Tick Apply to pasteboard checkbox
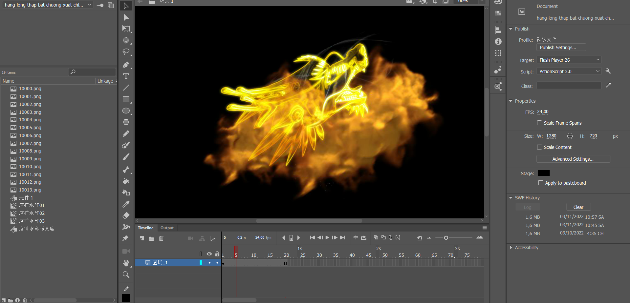The width and height of the screenshot is (630, 303). point(541,183)
